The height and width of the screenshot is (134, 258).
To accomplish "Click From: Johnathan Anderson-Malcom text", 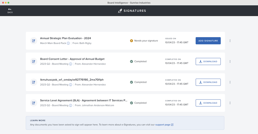I will [94, 105].
